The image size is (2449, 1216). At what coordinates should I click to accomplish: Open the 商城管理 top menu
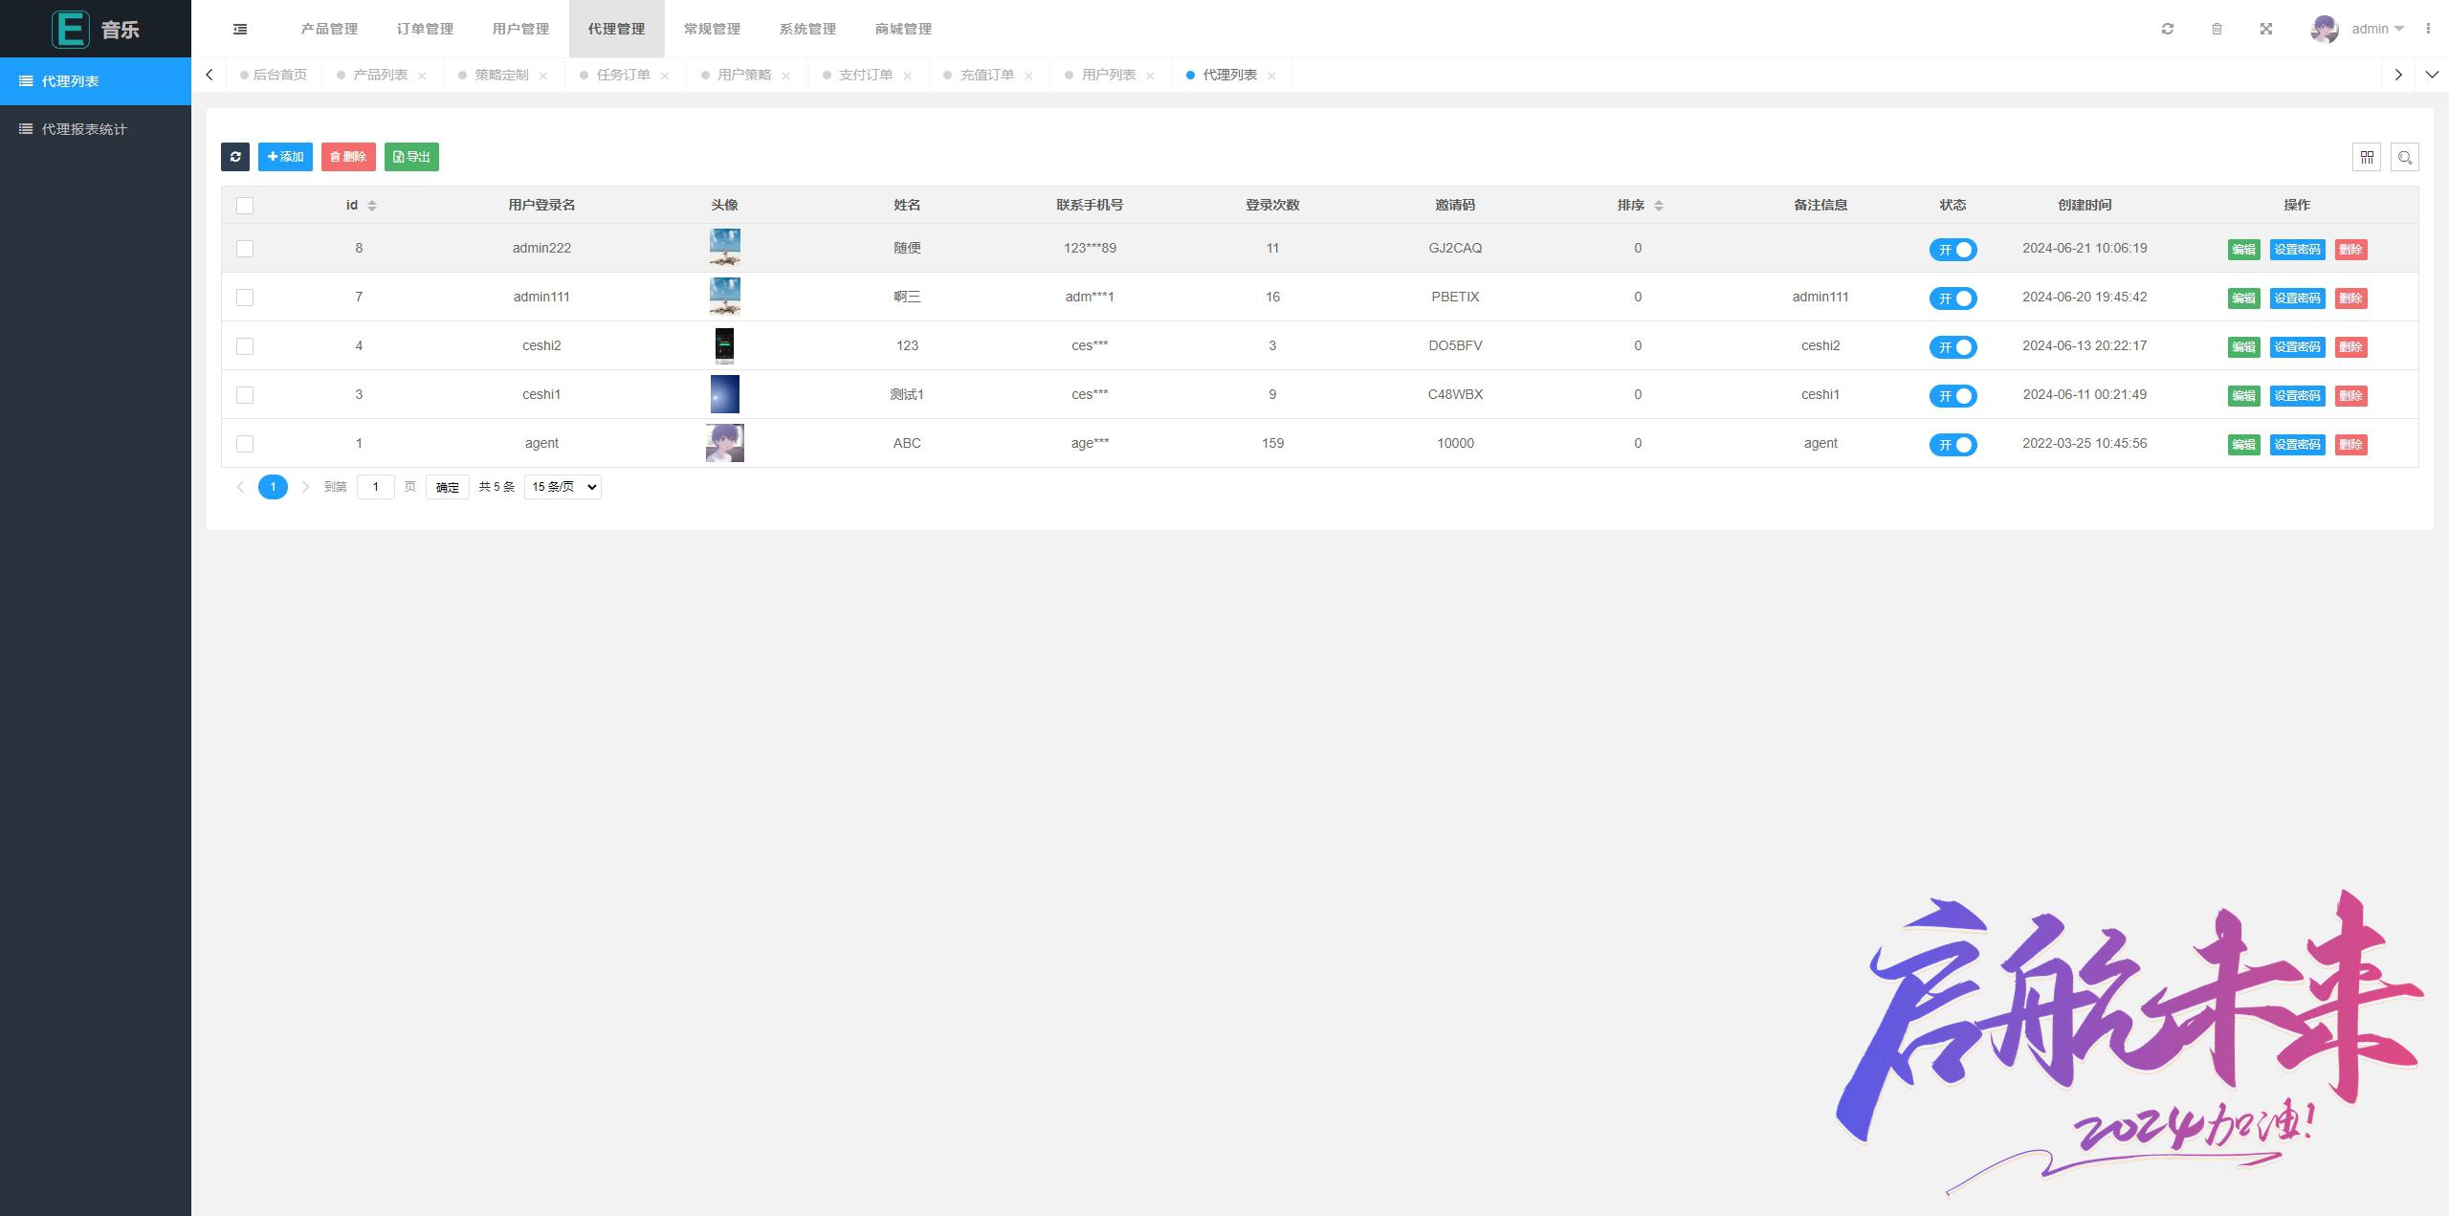coord(903,29)
